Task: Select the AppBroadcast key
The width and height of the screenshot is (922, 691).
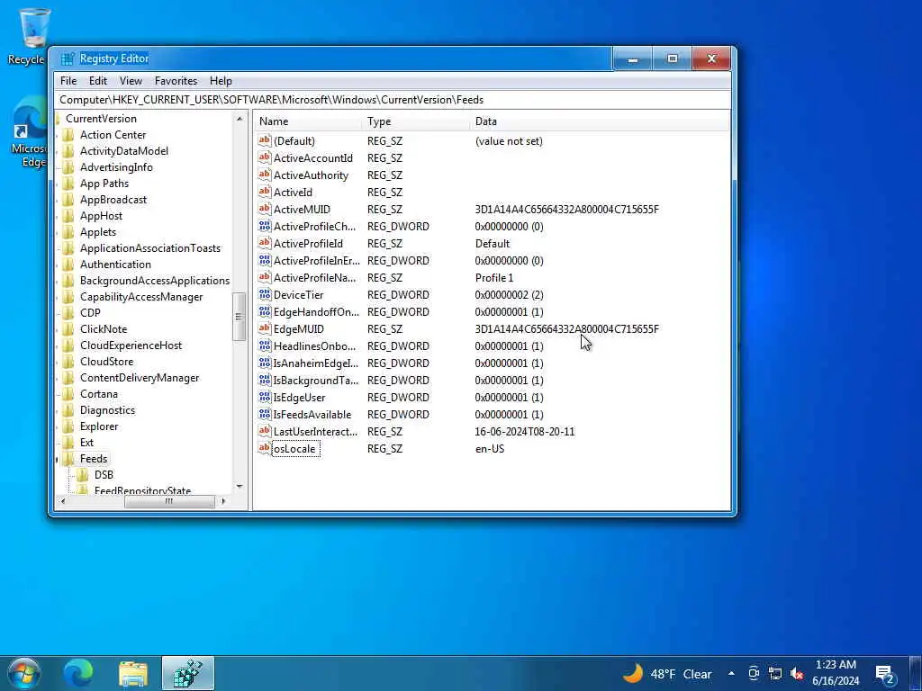Action: tap(113, 200)
